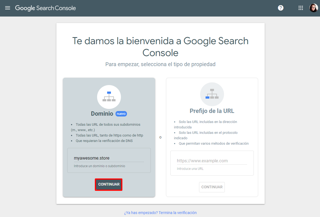The width and height of the screenshot is (320, 217).
Task: Click the Prefijo de la URL sitemap icon
Action: click(x=212, y=94)
